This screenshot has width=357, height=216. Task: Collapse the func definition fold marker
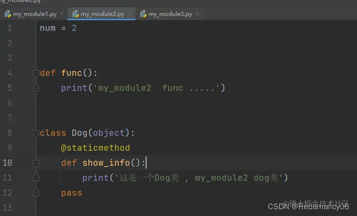click(36, 73)
